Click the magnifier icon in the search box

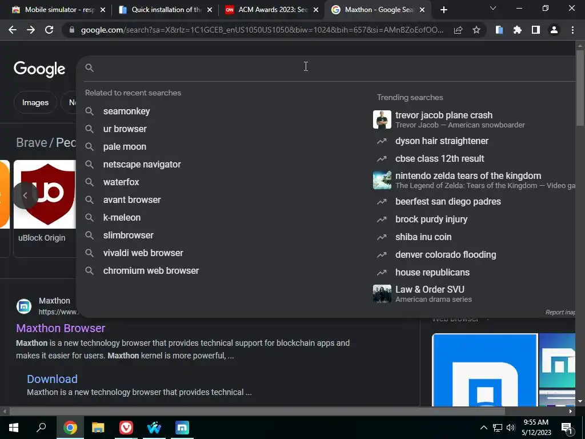pos(89,67)
